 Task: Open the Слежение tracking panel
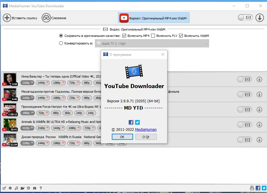[54, 18]
